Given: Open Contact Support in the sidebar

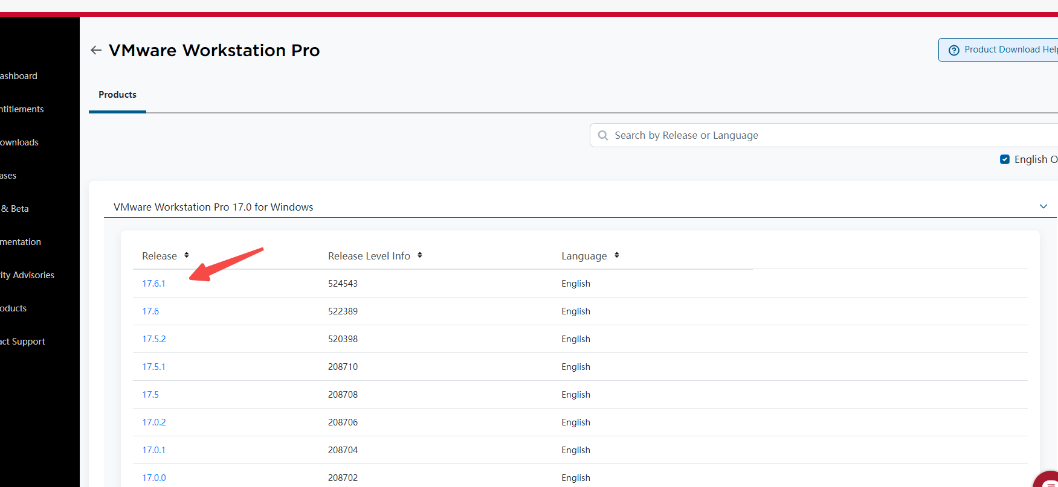Looking at the screenshot, I should pyautogui.click(x=22, y=342).
